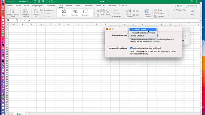Choose the Geography data type
Screen dimensions: 205x115
85,12
